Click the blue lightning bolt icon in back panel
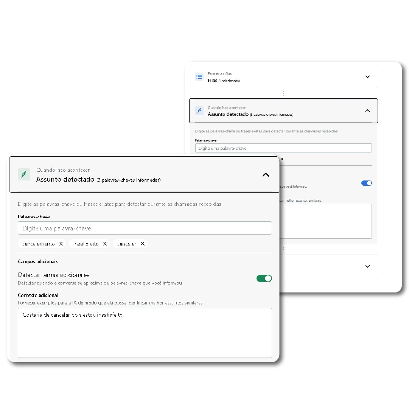This screenshot has height=409, width=409. (x=199, y=110)
